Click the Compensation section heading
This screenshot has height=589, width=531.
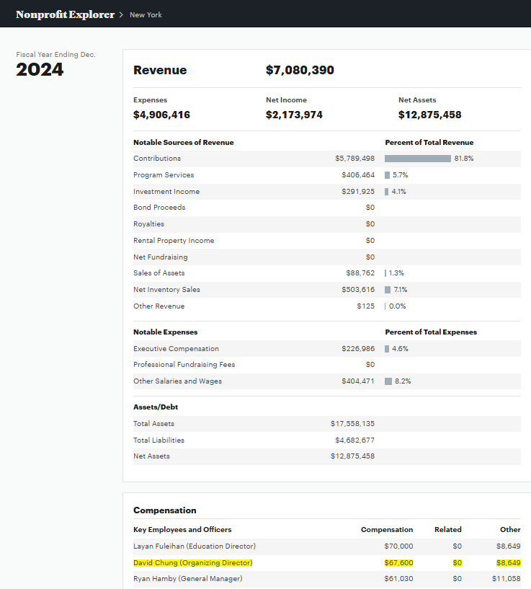point(164,510)
